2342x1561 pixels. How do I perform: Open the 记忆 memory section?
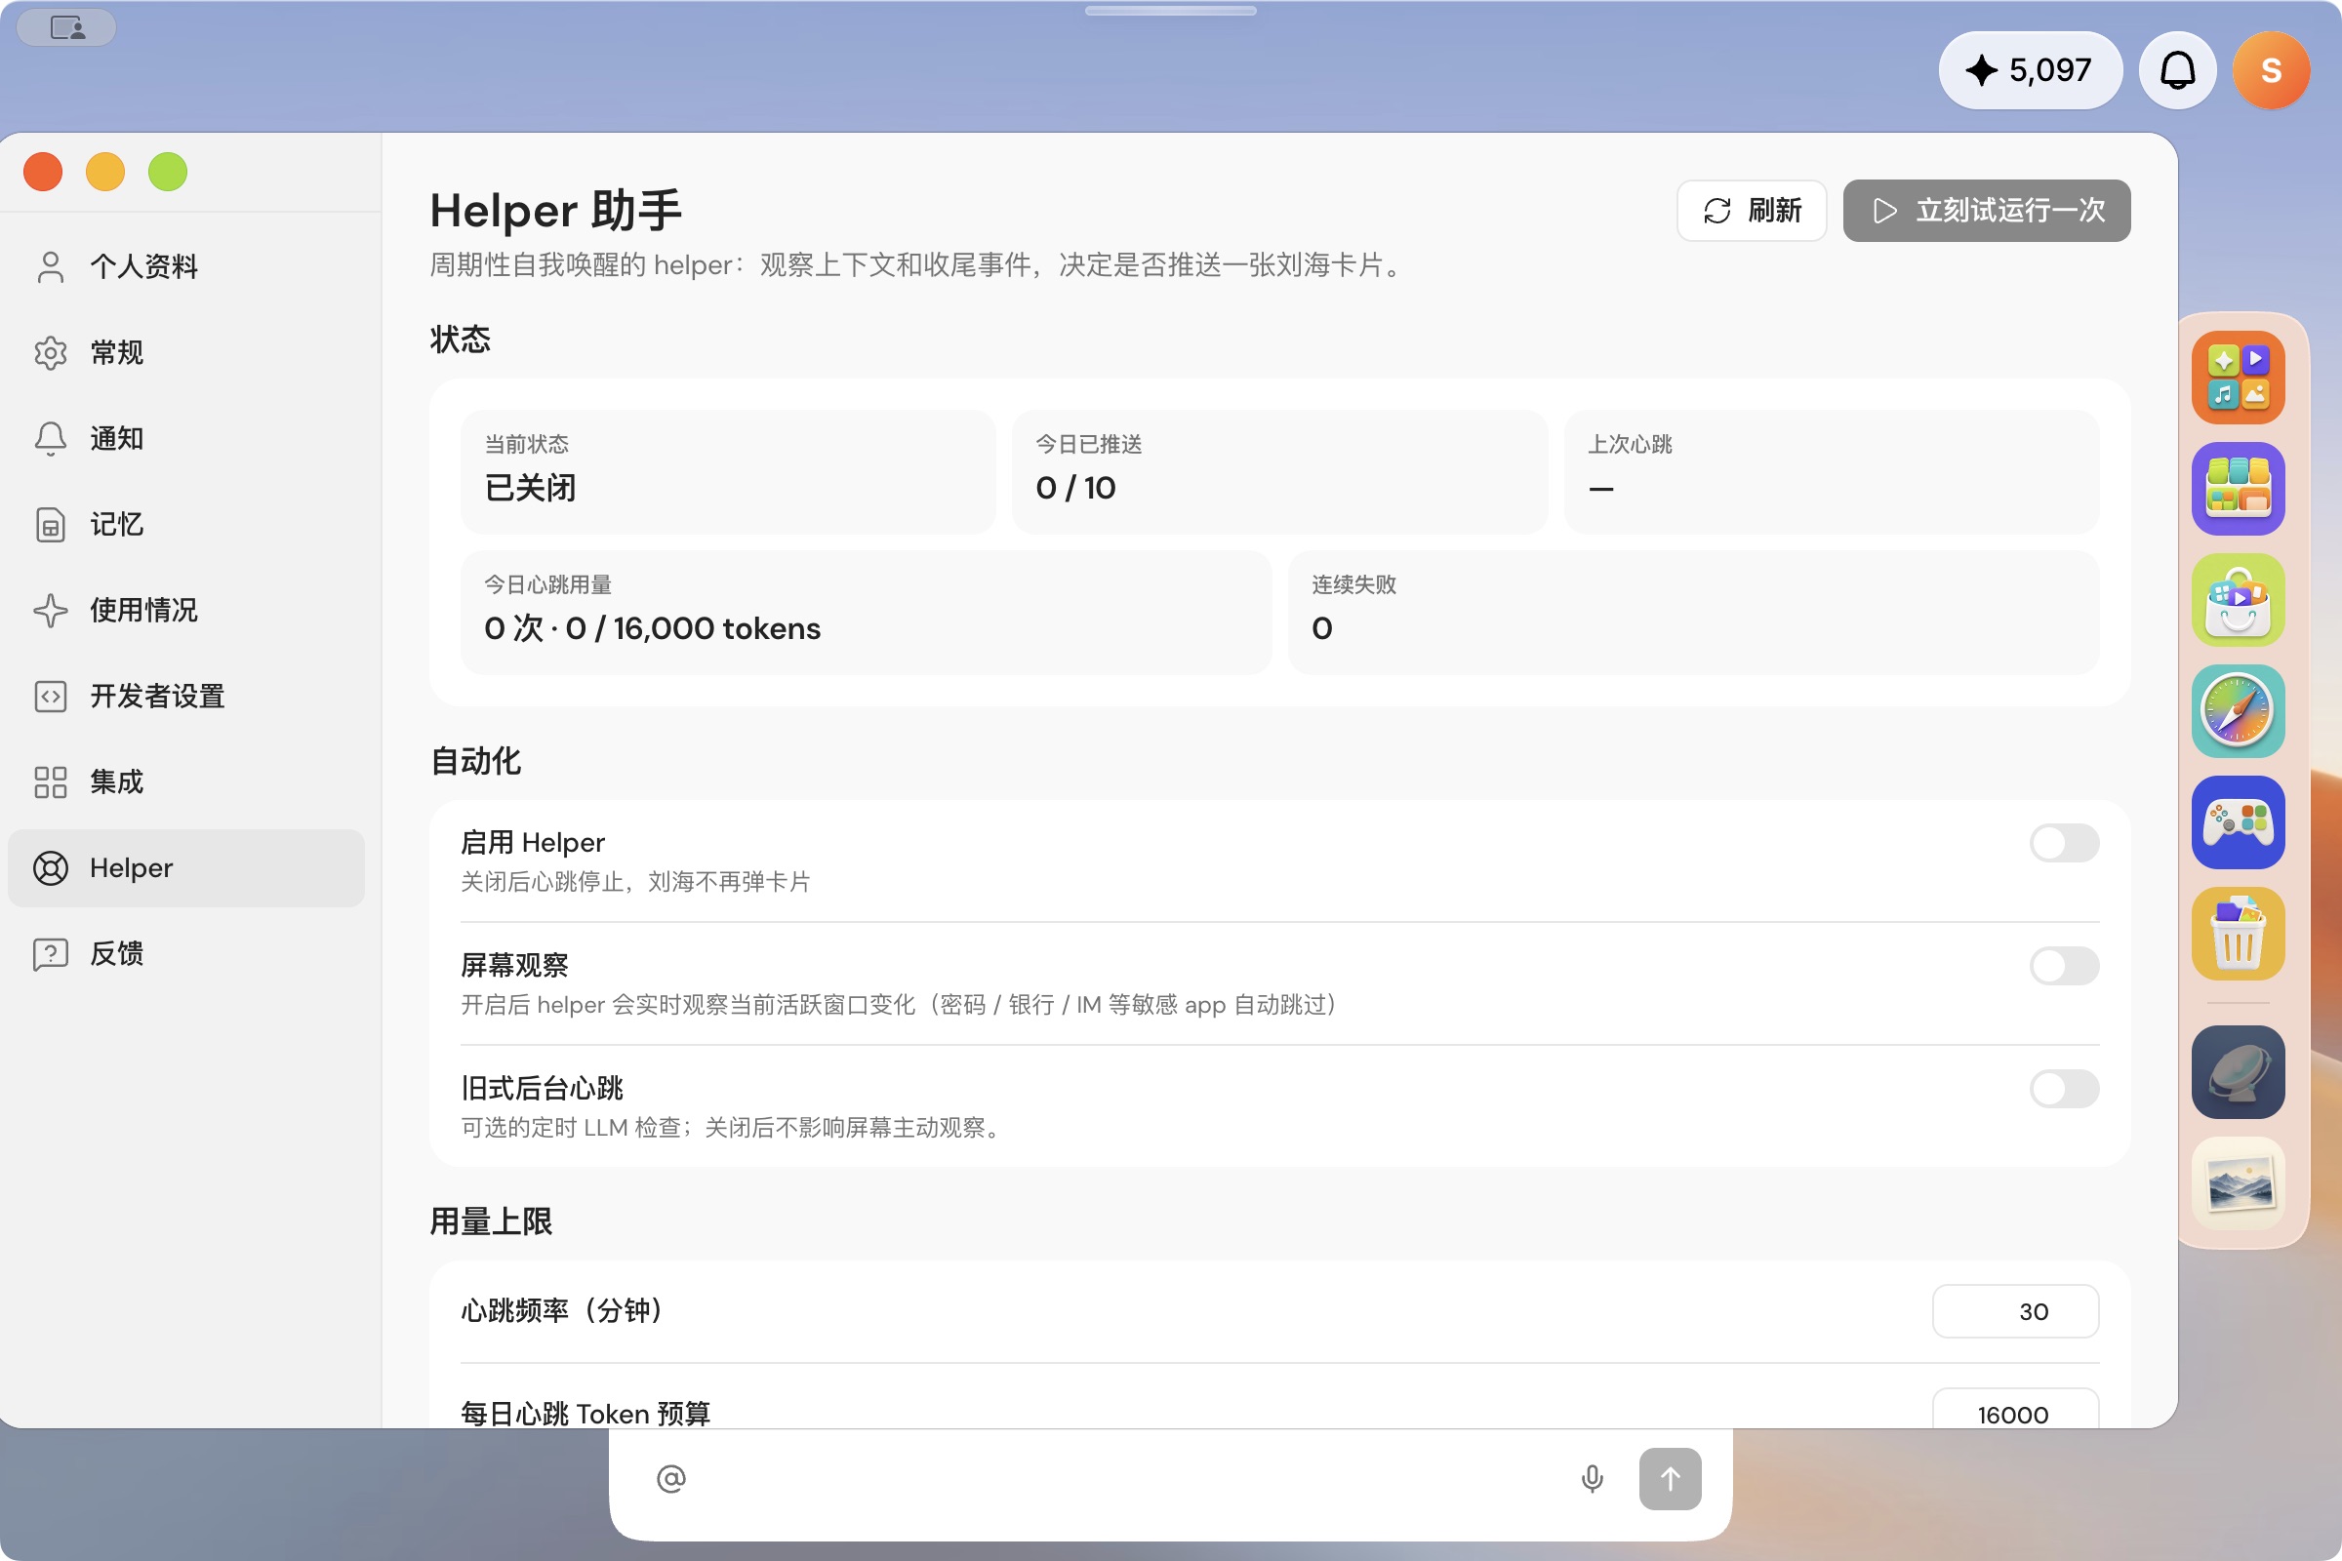(186, 525)
